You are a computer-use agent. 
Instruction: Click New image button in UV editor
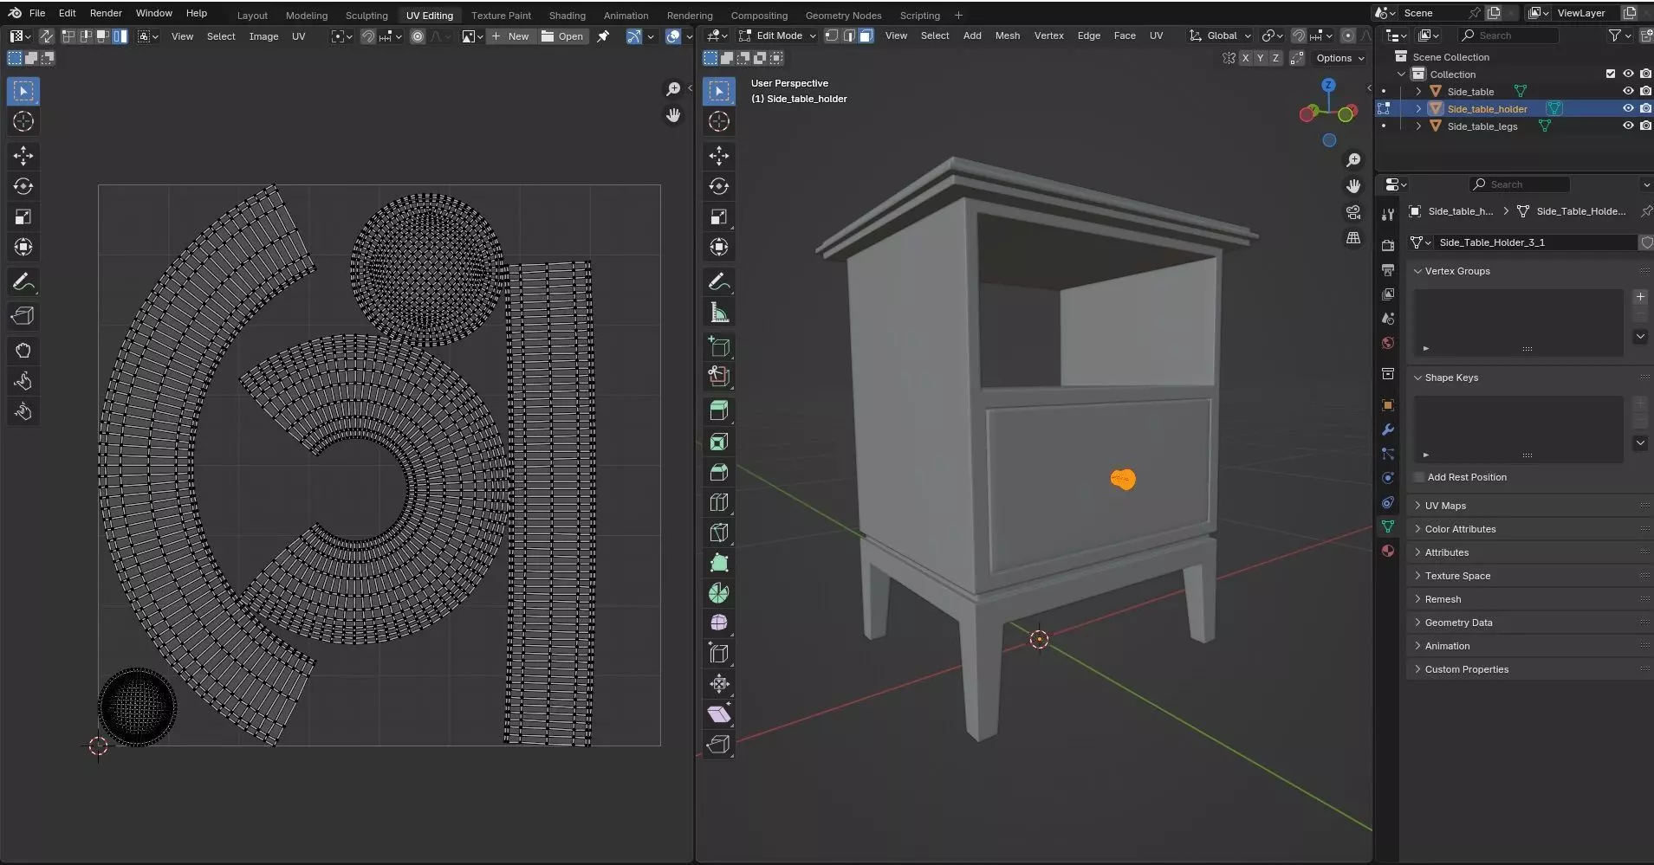pyautogui.click(x=509, y=36)
